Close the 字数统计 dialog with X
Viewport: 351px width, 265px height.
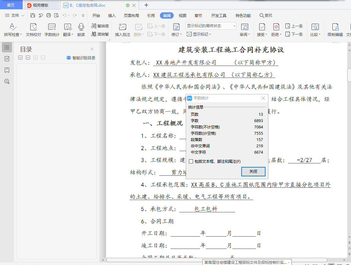tap(263, 98)
